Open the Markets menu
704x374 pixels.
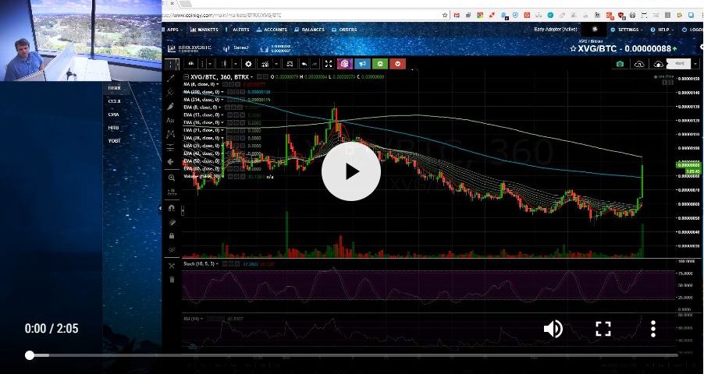click(x=204, y=30)
